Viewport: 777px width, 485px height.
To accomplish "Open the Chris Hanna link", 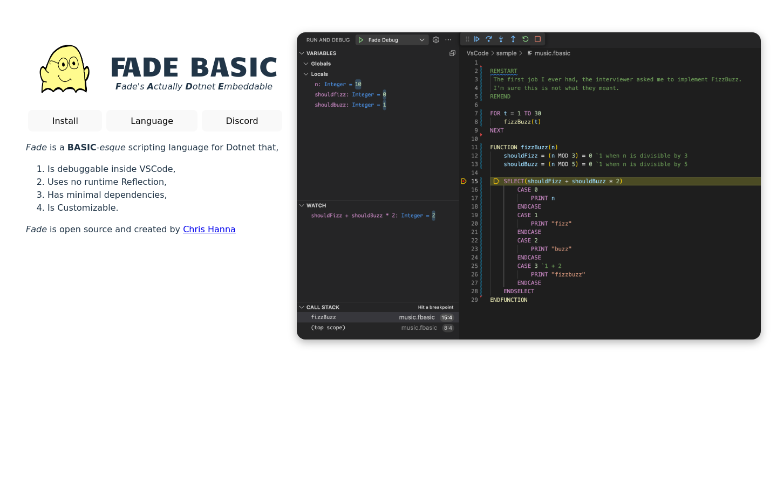I will (x=209, y=229).
